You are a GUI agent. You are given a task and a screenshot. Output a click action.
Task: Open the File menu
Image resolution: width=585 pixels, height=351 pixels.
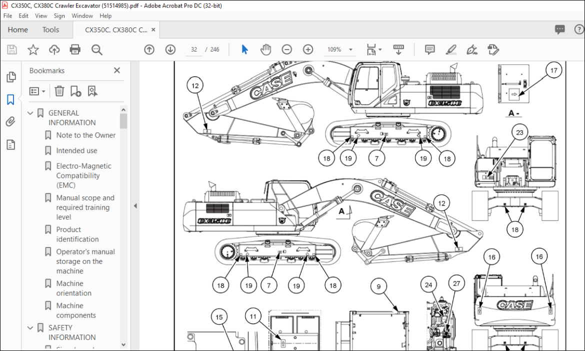click(8, 15)
